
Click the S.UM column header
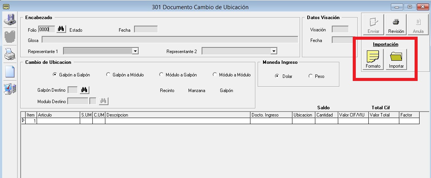[86, 115]
